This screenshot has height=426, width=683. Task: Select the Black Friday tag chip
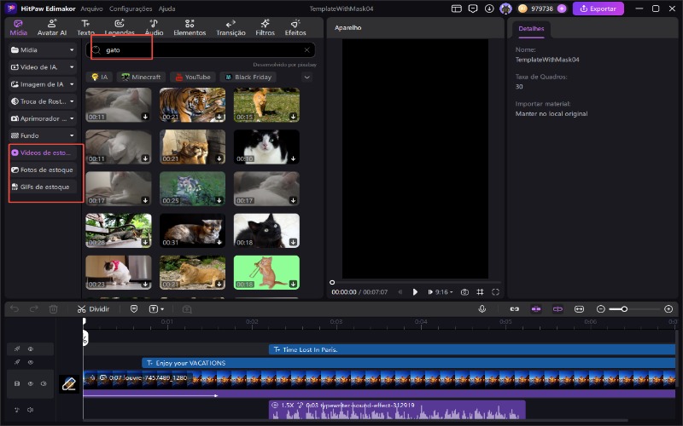pyautogui.click(x=248, y=77)
